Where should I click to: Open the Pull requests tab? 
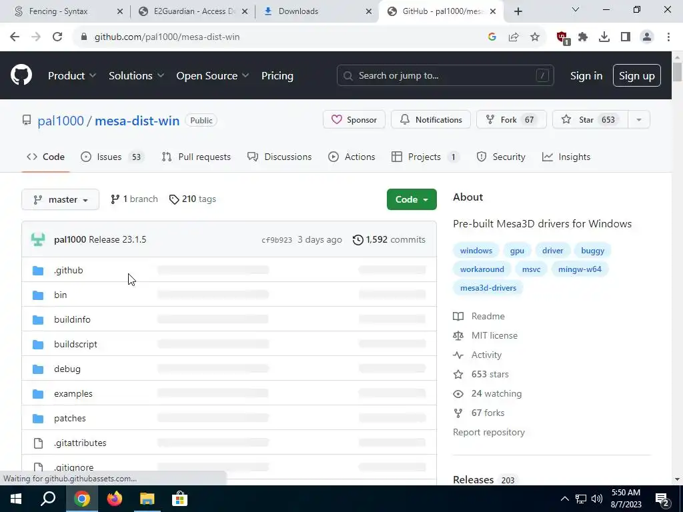(x=196, y=157)
